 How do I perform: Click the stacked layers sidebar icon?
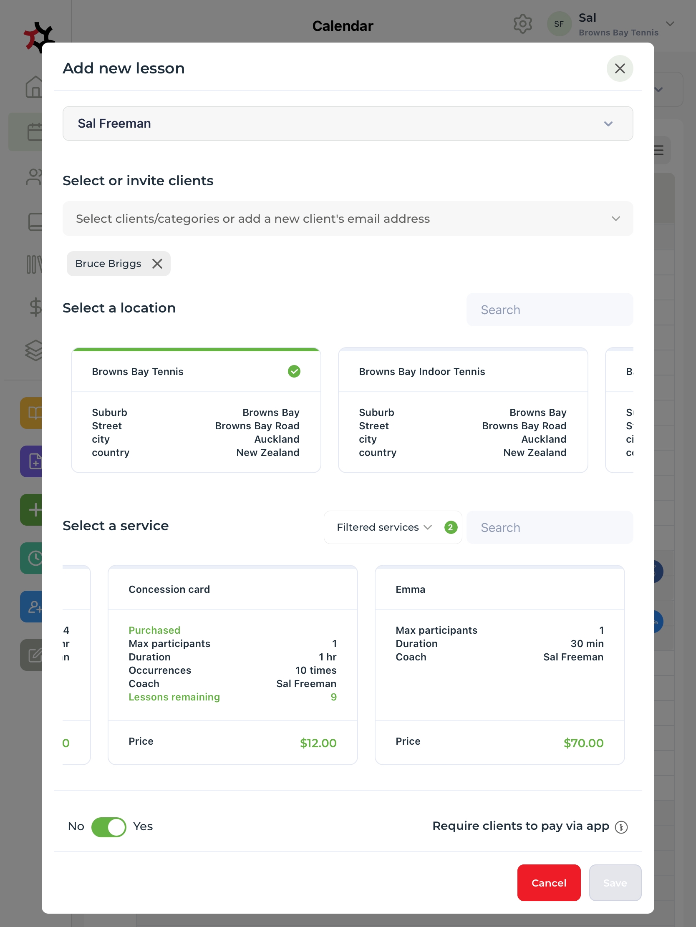33,350
